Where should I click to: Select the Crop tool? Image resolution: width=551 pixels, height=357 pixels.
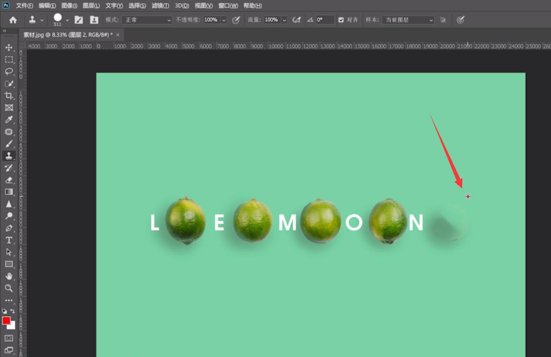(9, 96)
